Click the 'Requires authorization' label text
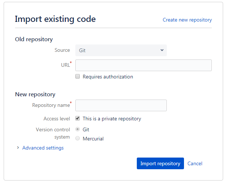The width and height of the screenshot is (233, 182). 108,77
